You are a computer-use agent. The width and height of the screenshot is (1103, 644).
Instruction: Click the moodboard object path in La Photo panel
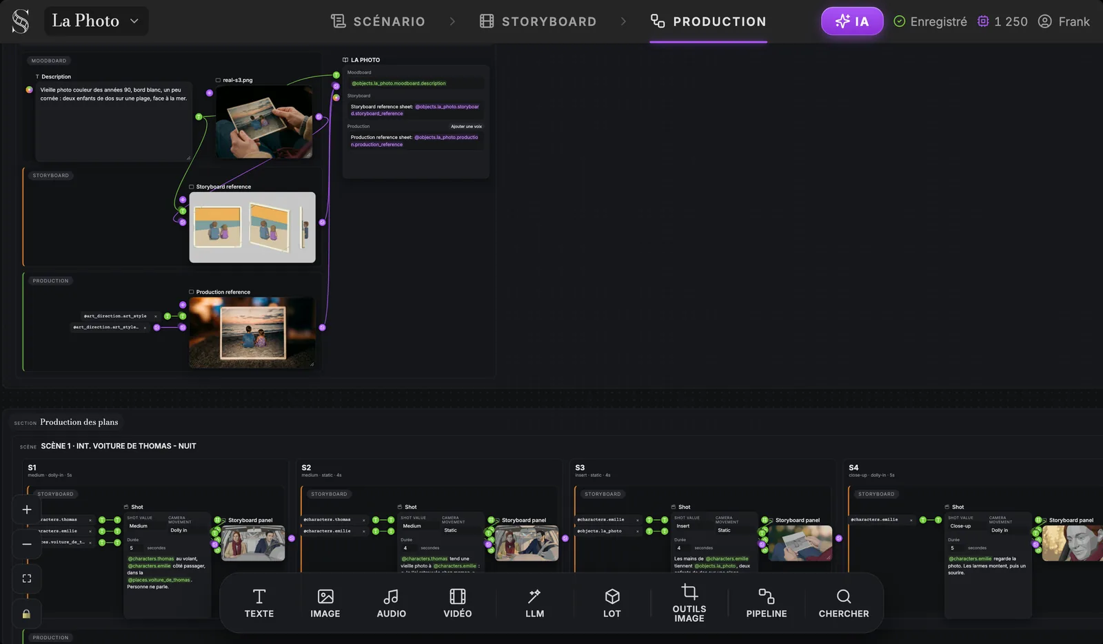399,83
